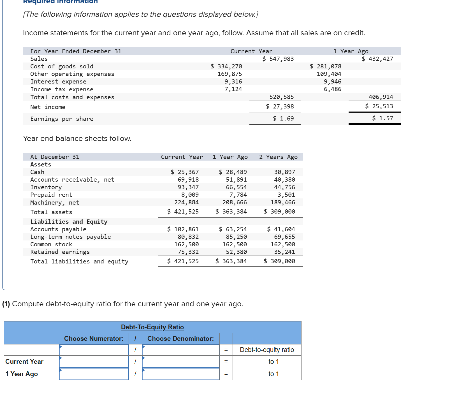Click the Assets heading in balance sheet

pos(41,165)
